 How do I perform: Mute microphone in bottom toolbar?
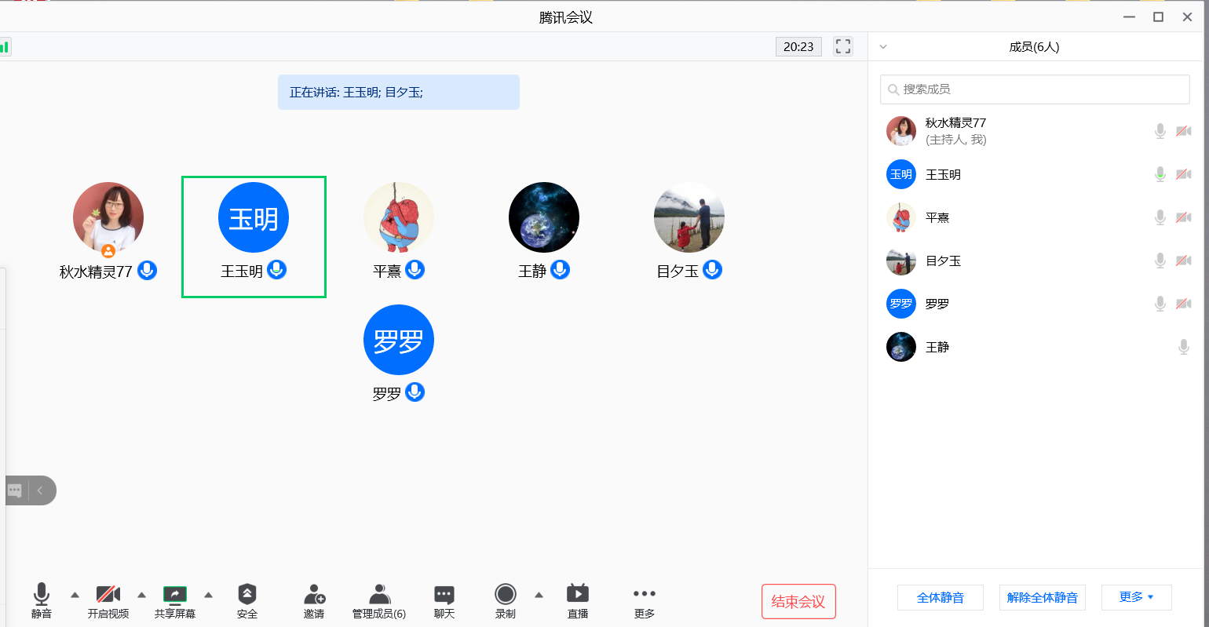coord(42,600)
